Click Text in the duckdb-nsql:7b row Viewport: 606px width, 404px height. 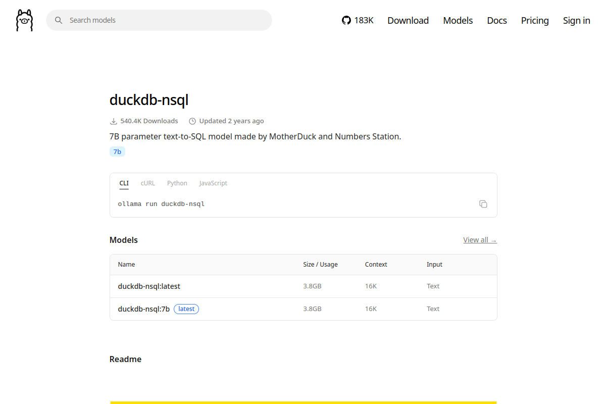pyautogui.click(x=433, y=309)
